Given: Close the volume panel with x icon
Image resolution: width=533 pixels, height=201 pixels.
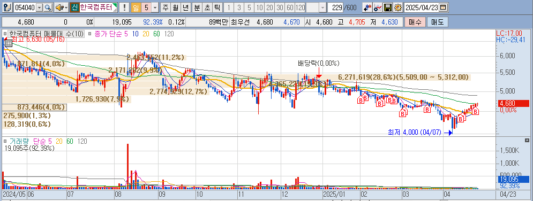Looking at the screenshot, I should [527, 140].
